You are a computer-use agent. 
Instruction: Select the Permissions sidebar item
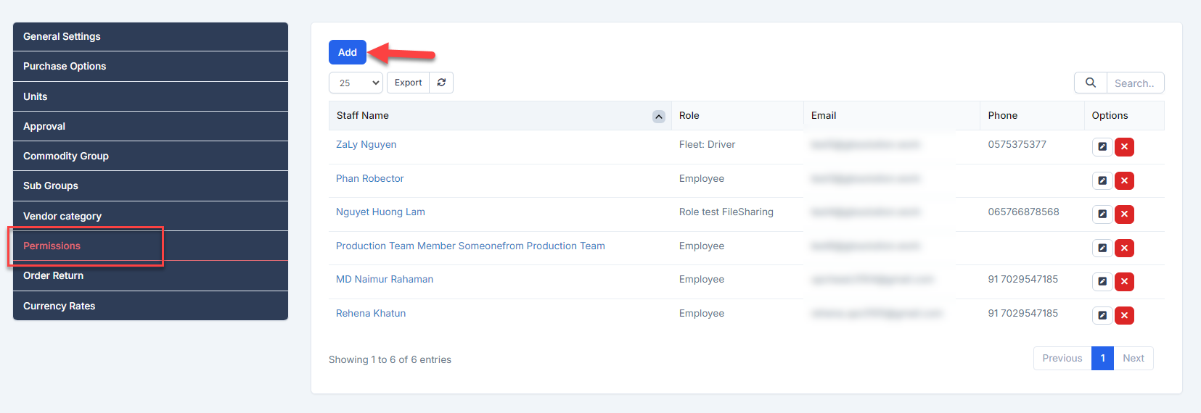click(x=52, y=246)
